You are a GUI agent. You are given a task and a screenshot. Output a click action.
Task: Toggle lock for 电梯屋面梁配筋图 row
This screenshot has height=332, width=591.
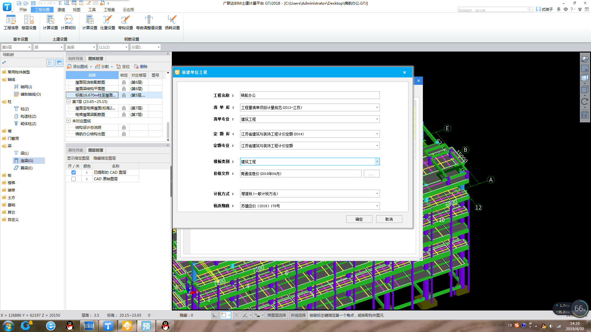[x=124, y=115]
